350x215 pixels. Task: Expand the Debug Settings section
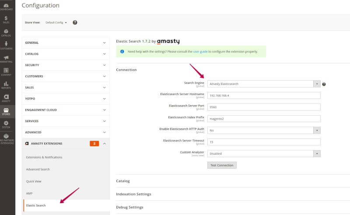[x=129, y=207]
